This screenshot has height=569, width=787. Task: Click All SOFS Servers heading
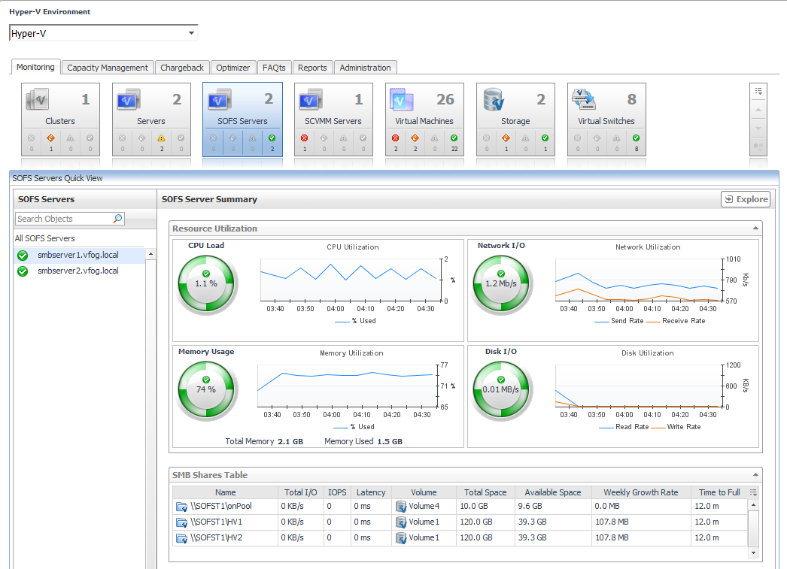pyautogui.click(x=44, y=238)
